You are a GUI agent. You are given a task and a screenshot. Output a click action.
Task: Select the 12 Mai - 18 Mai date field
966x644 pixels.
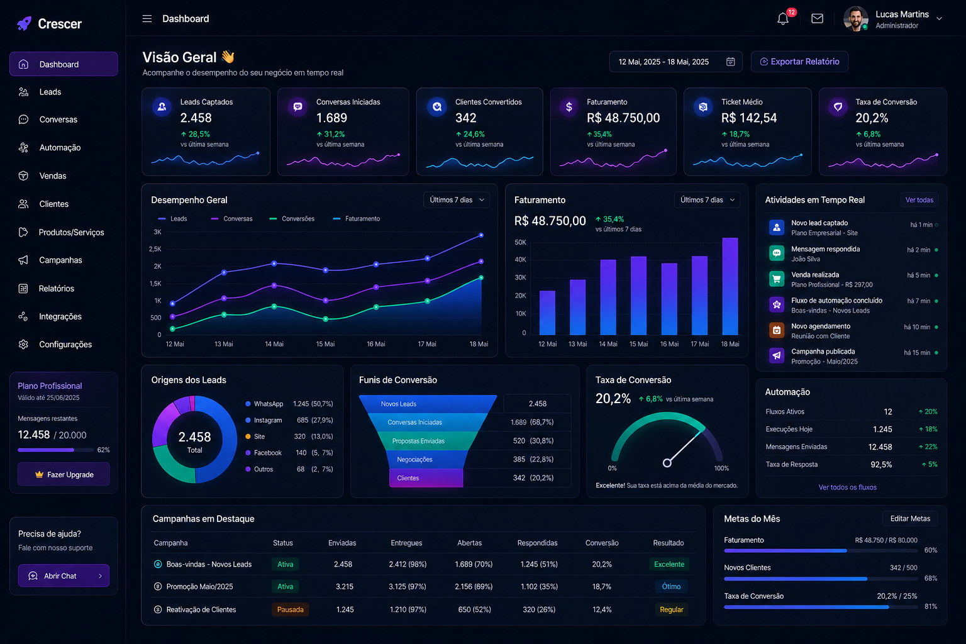coord(675,62)
